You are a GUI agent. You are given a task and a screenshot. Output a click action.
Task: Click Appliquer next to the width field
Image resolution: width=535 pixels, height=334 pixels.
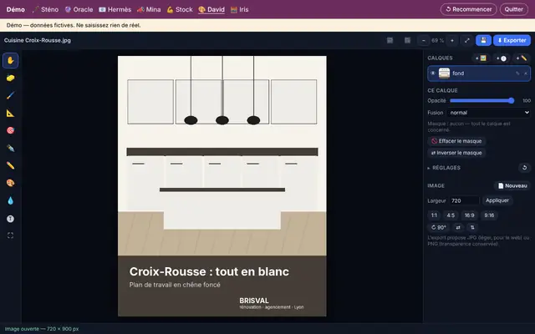497,200
